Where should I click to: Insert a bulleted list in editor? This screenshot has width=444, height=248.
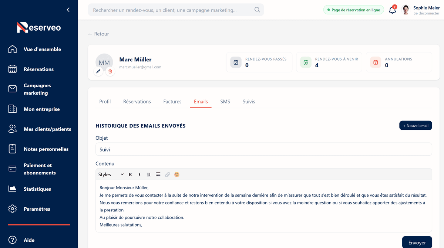[158, 174]
